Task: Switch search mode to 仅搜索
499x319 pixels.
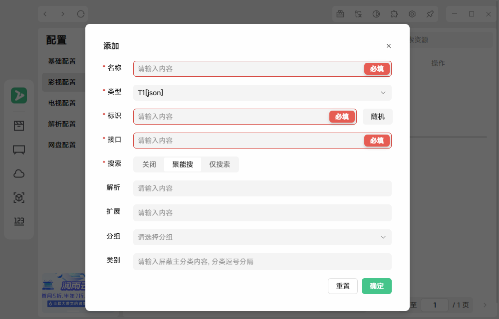Action: [220, 164]
